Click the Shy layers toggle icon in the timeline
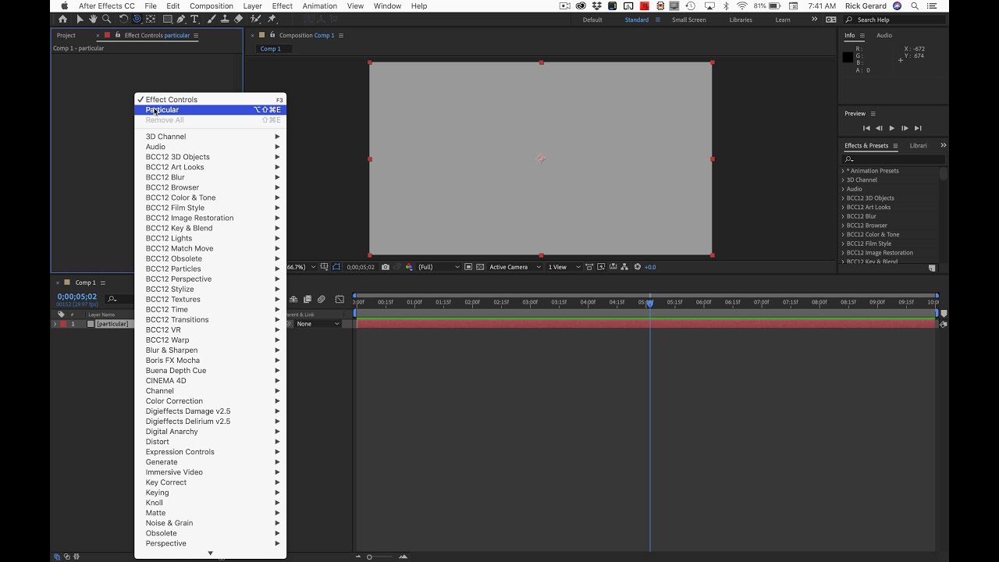 pyautogui.click(x=293, y=300)
